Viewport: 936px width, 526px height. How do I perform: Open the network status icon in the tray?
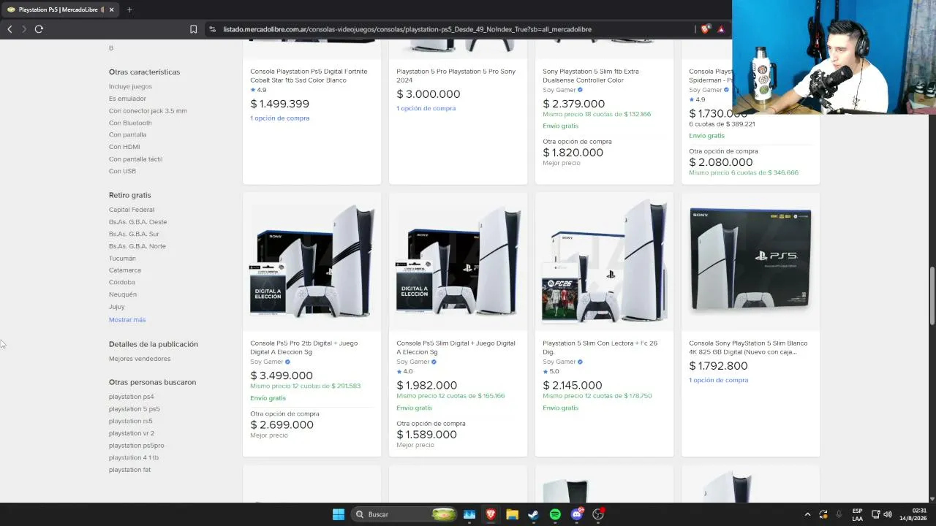876,514
